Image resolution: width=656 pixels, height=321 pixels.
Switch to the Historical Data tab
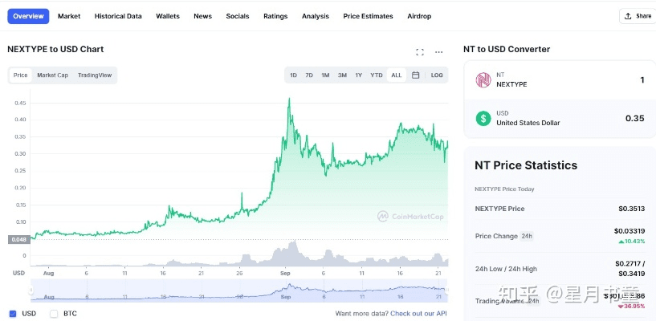pos(118,16)
